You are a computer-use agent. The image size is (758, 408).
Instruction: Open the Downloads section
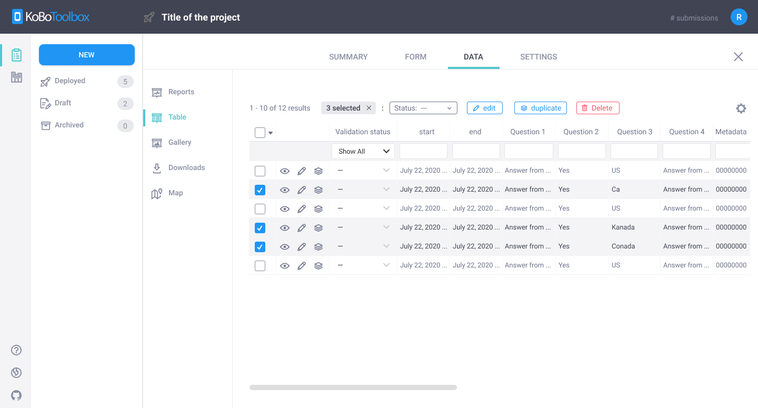point(187,167)
